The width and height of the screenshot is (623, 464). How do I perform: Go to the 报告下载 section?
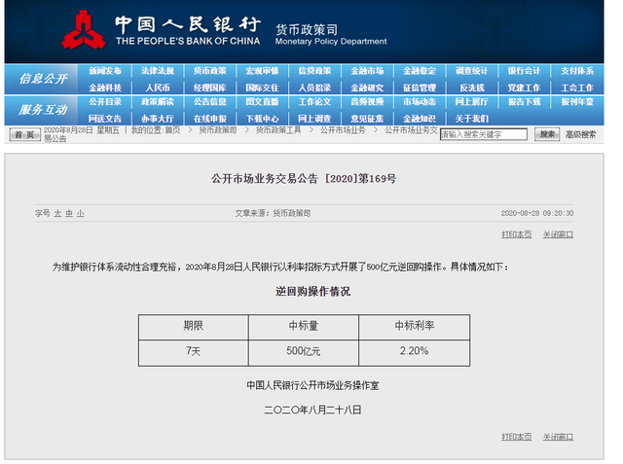coord(524,102)
